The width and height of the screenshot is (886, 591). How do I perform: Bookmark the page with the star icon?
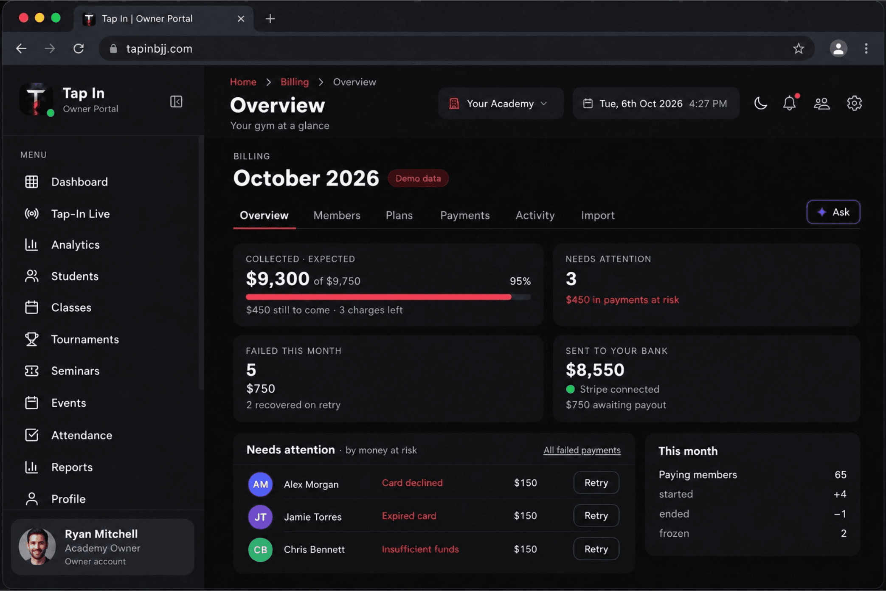coord(799,48)
